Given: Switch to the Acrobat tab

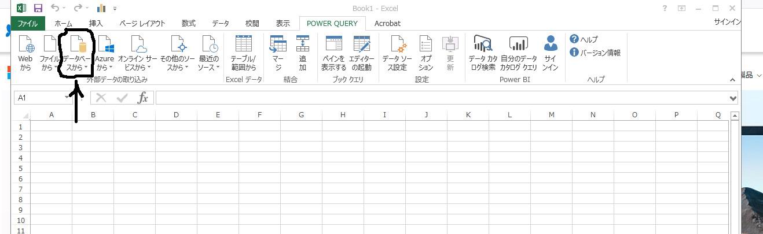Looking at the screenshot, I should pyautogui.click(x=387, y=24).
